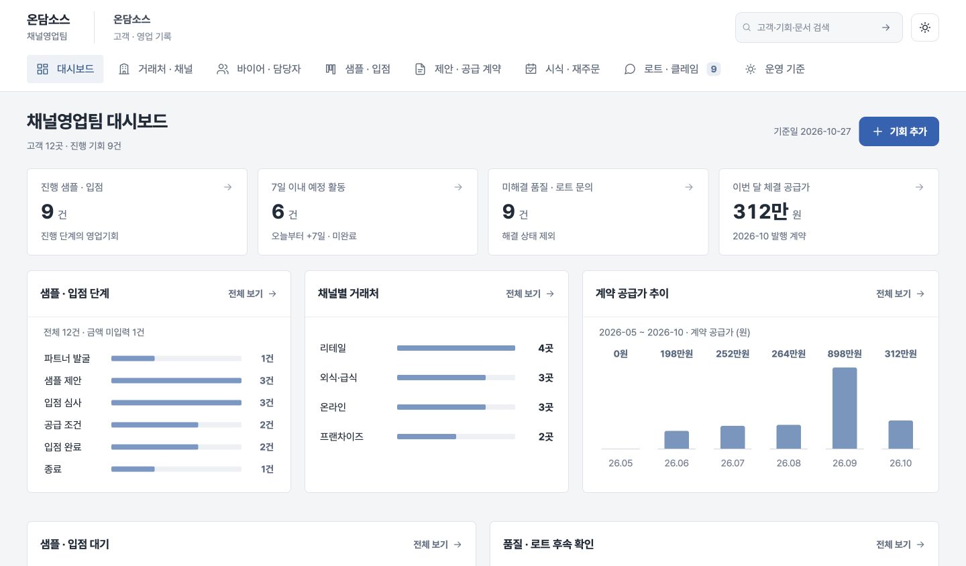Click the 채널영업팀 대시보드 heading
The width and height of the screenshot is (966, 566).
pos(97,121)
